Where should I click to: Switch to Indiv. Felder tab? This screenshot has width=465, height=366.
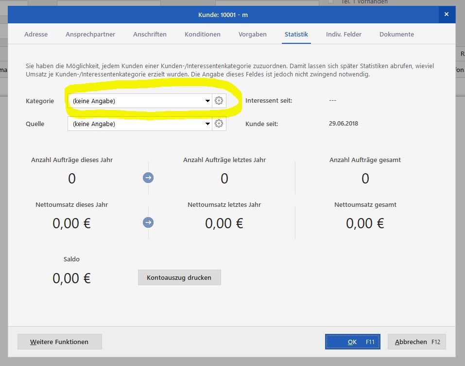344,34
